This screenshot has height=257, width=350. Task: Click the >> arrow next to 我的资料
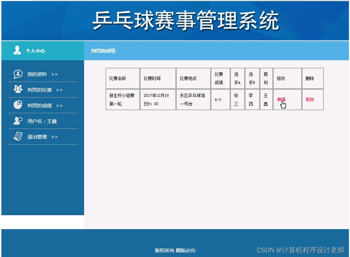(x=55, y=75)
